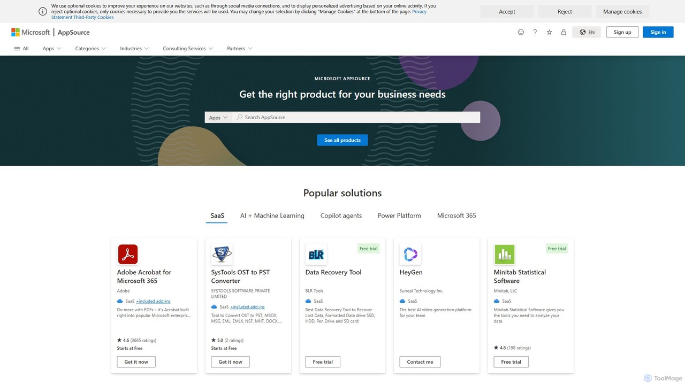Expand the Partners dropdown
Screen dimensions: 685x385
coord(239,49)
